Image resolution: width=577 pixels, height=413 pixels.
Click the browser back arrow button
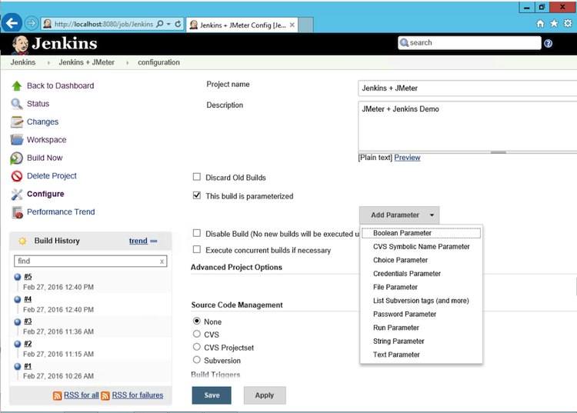[x=12, y=24]
